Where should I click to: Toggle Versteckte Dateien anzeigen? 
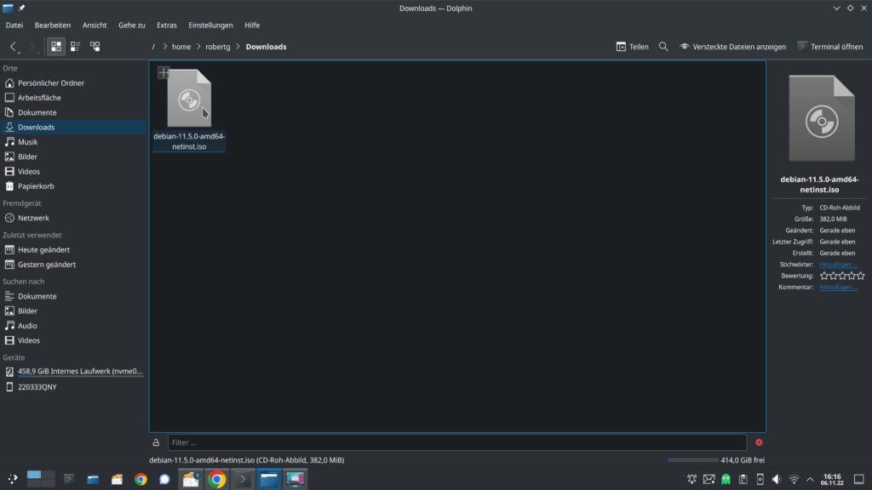(x=733, y=47)
